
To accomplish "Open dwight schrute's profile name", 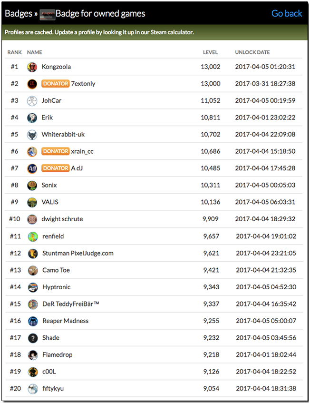I will (x=62, y=219).
